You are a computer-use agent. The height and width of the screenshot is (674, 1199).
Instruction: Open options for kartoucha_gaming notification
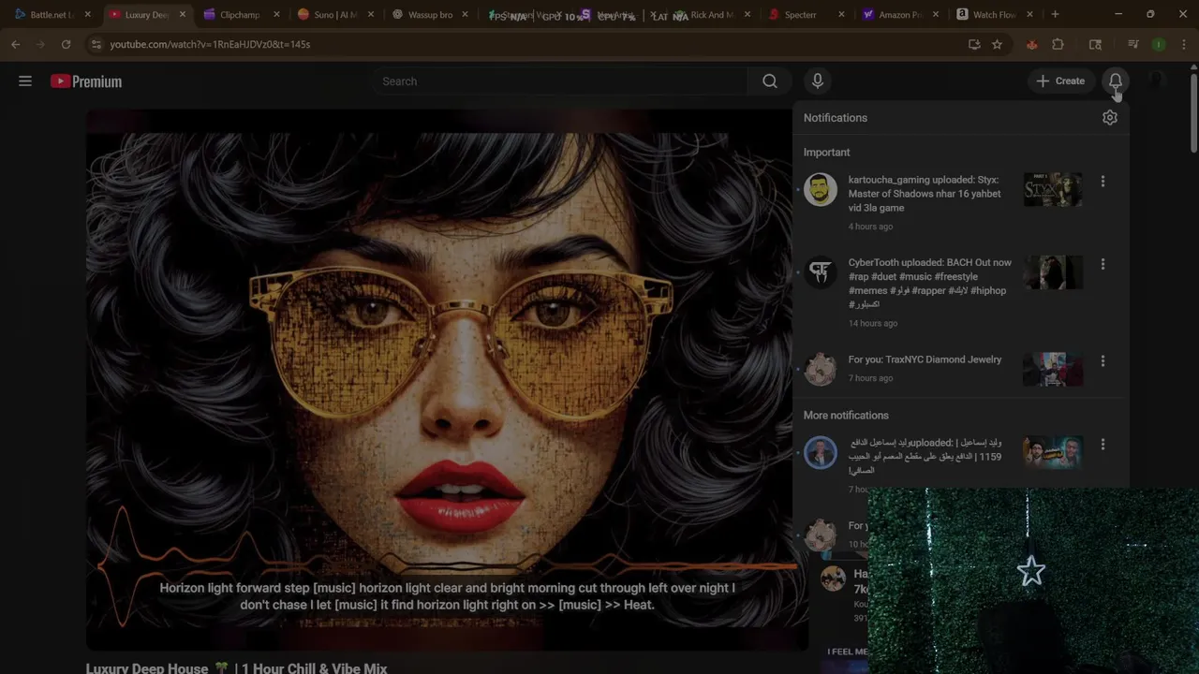[1103, 182]
